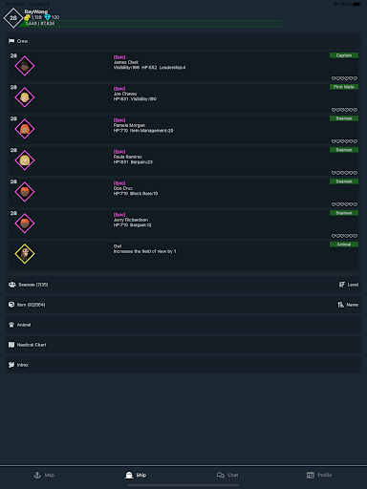Tap James Clark's captain avatar icon
This screenshot has height=489, width=367.
click(25, 66)
